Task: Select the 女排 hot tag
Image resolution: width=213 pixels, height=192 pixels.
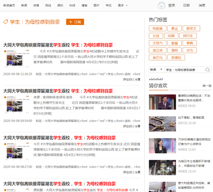Action: click(x=156, y=36)
